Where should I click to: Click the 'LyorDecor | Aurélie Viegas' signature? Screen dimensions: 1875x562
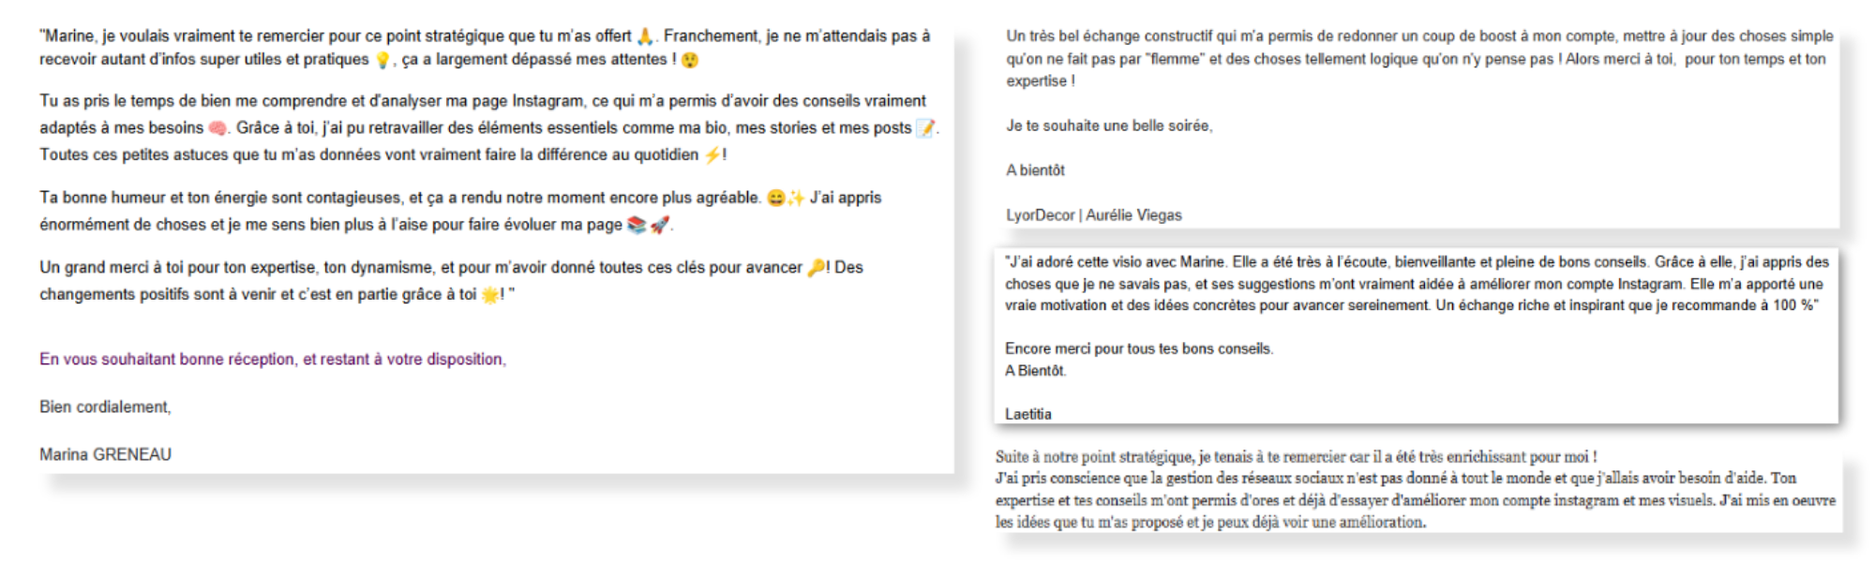pyautogui.click(x=1094, y=215)
